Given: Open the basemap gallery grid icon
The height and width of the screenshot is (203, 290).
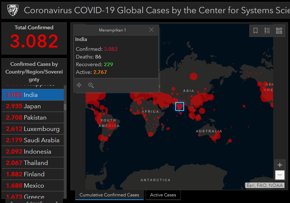Looking at the screenshot, I should (x=279, y=31).
